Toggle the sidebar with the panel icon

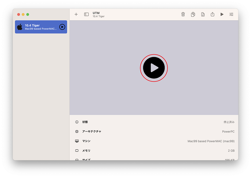click(86, 14)
